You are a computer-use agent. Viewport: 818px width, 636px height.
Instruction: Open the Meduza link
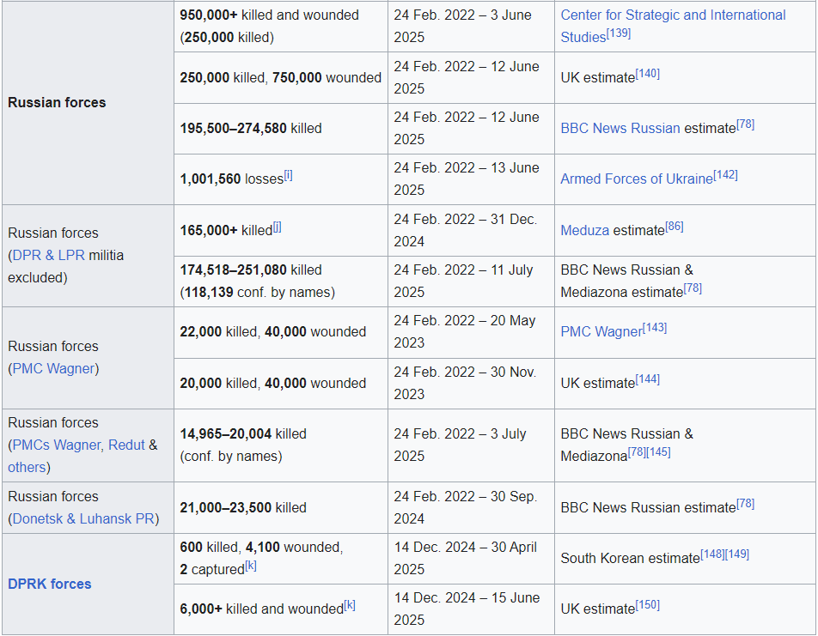585,230
